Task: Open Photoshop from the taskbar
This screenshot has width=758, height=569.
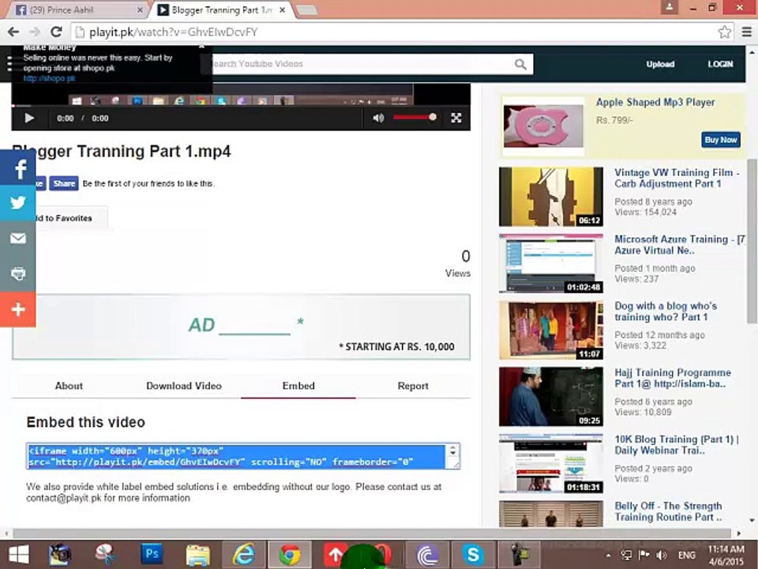Action: (x=152, y=555)
